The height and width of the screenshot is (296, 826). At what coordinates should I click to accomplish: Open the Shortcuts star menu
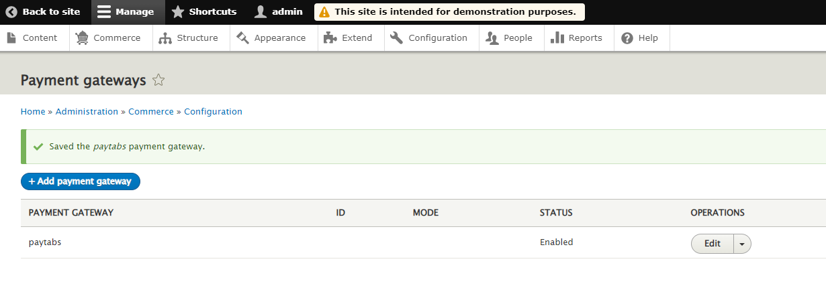coord(204,12)
